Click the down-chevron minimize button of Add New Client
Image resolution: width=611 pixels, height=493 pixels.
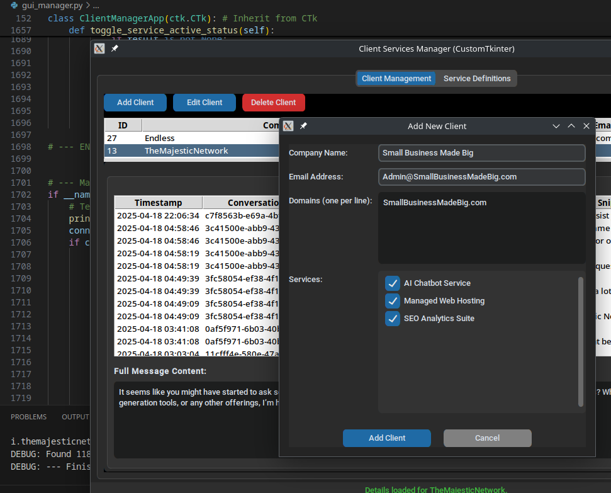[x=556, y=126]
